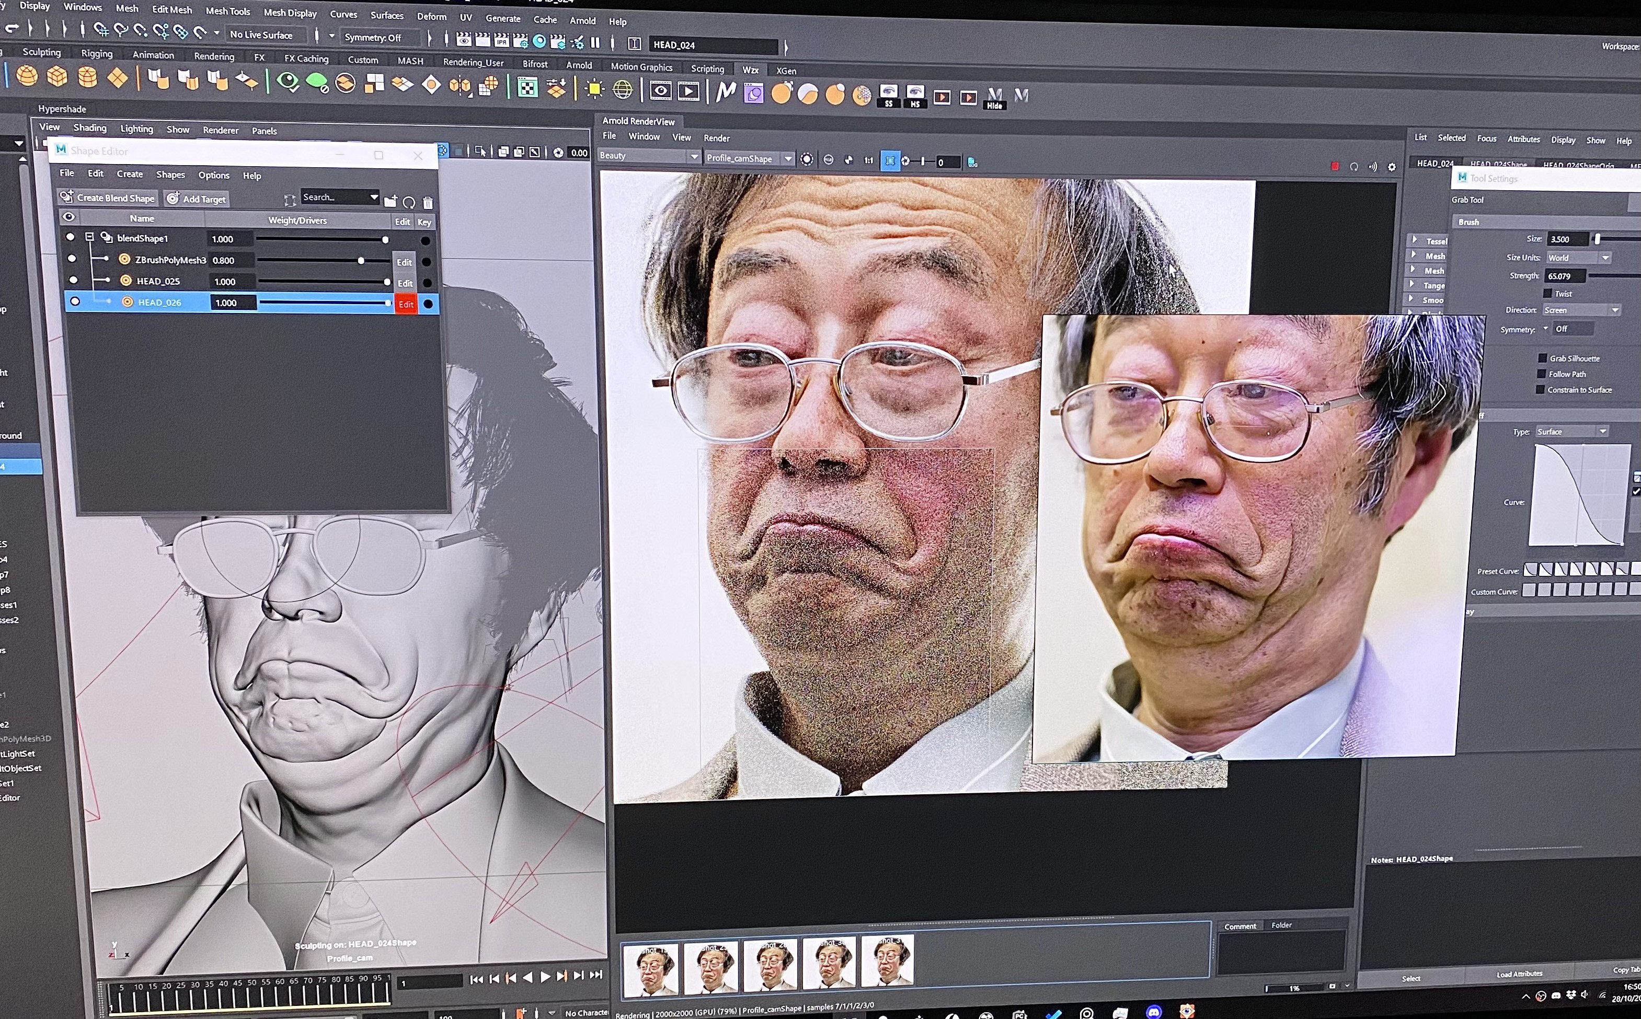Toggle visibility of blendShape1

point(70,237)
